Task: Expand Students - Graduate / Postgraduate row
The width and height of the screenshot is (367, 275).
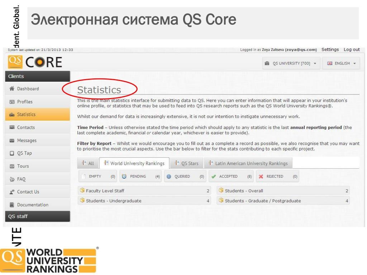Action: [283, 201]
